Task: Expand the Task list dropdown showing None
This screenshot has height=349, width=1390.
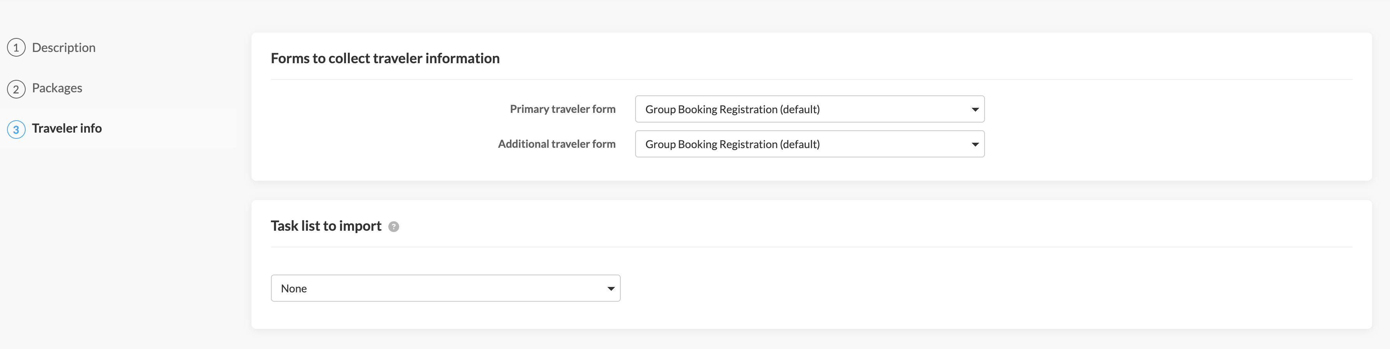Action: 445,289
